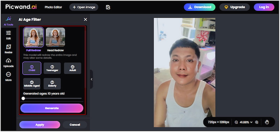Select the Full Redraw mode thumbnail
This screenshot has width=280, height=132.
pyautogui.click(x=33, y=37)
